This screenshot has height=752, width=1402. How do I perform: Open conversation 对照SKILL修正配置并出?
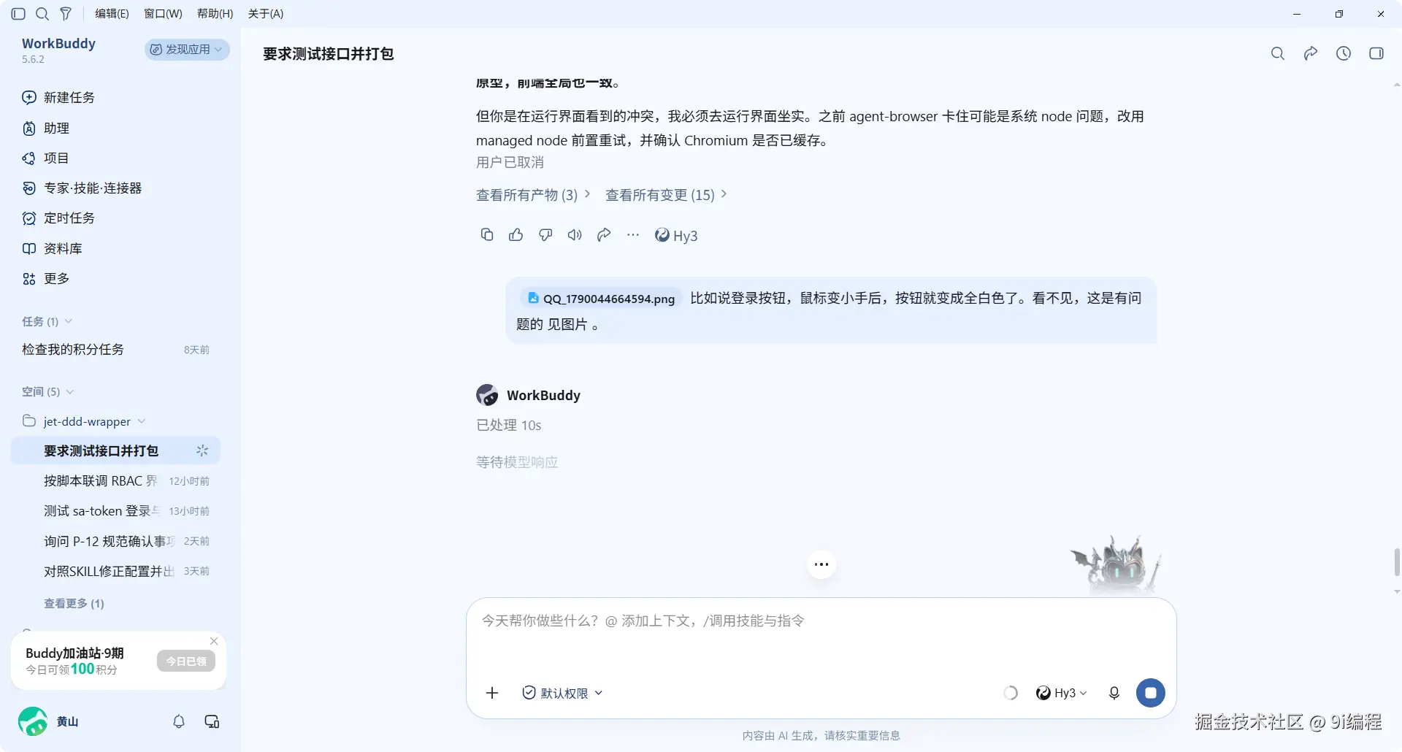pos(115,571)
